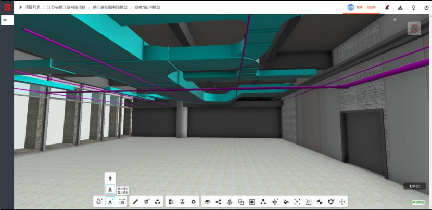Open the document properties icon

coord(171,202)
